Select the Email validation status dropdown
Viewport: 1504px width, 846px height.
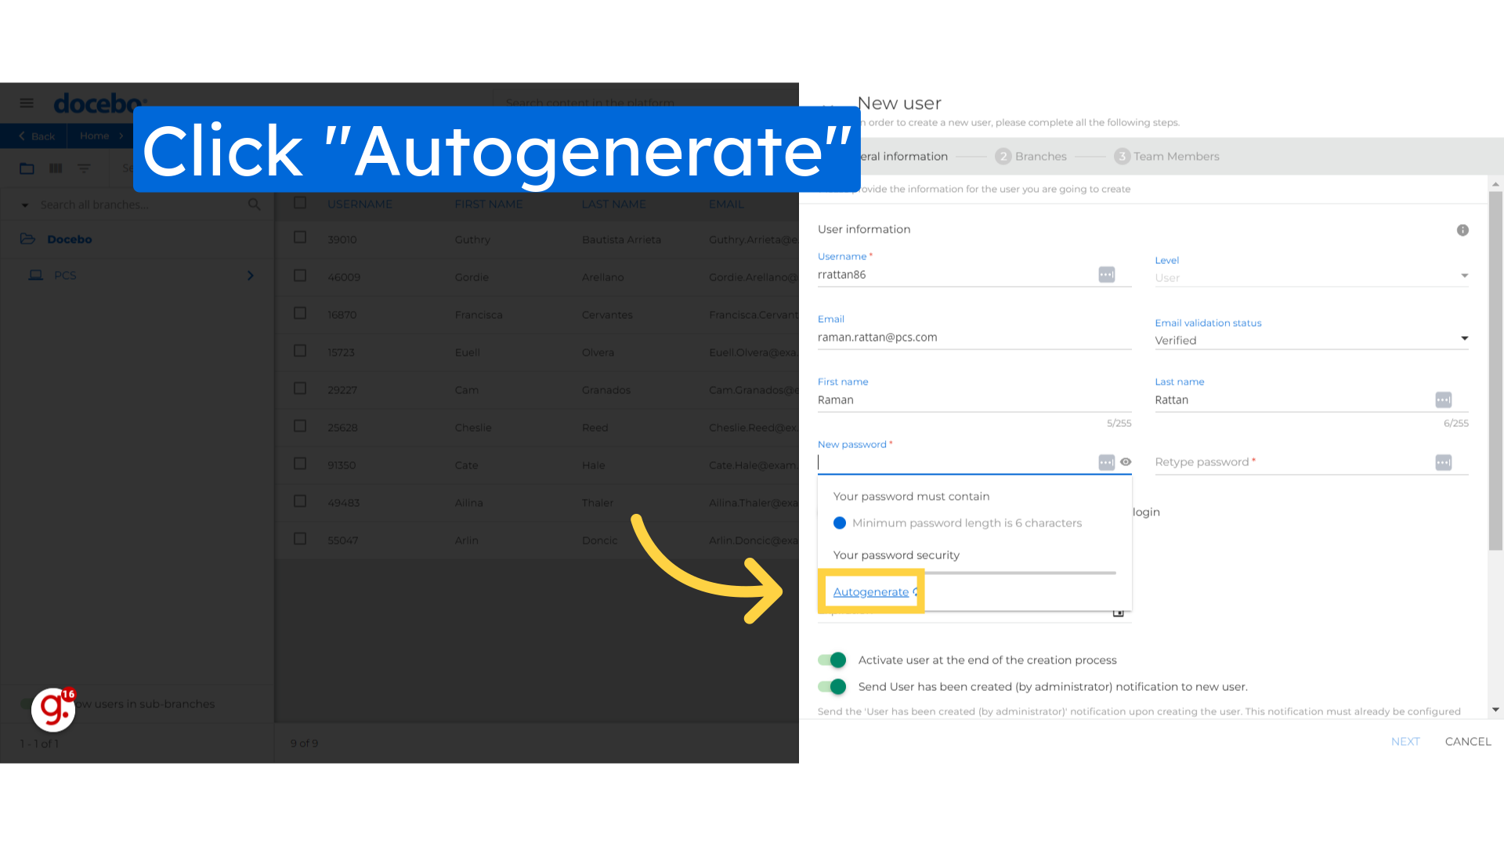(1312, 341)
